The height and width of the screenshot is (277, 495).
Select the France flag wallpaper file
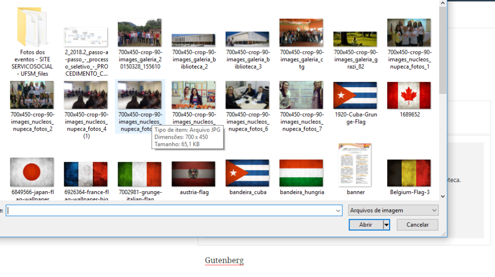click(x=86, y=173)
